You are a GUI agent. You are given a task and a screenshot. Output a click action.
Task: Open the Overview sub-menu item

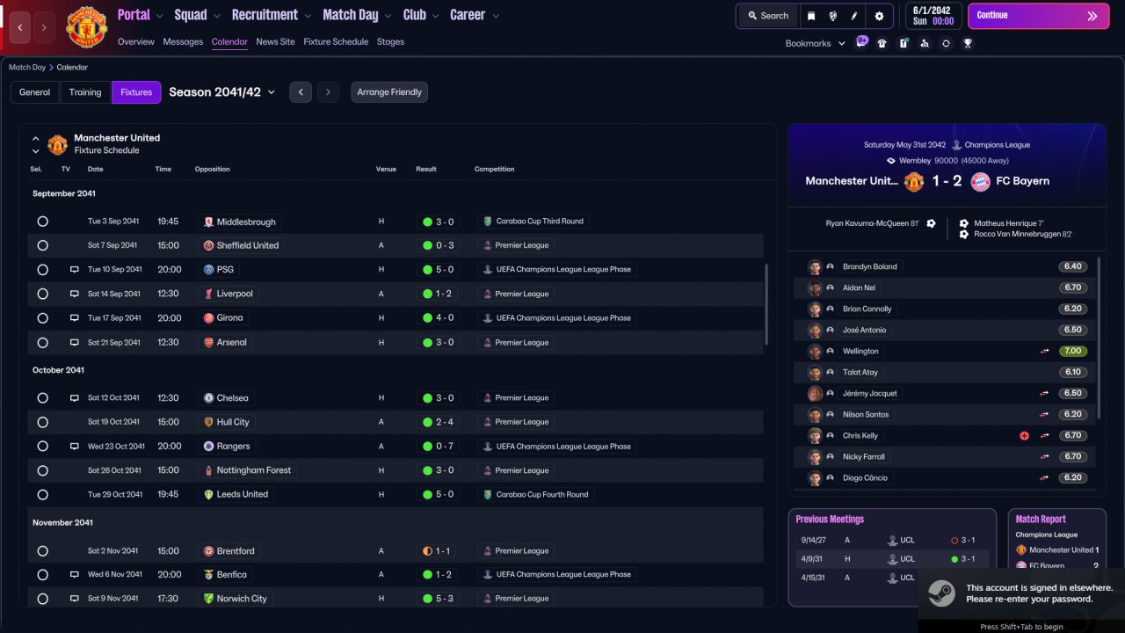136,42
